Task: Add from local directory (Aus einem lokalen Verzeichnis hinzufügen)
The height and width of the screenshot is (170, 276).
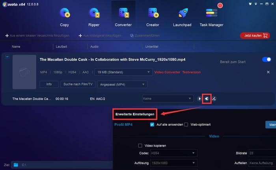Action: pyautogui.click(x=37, y=36)
